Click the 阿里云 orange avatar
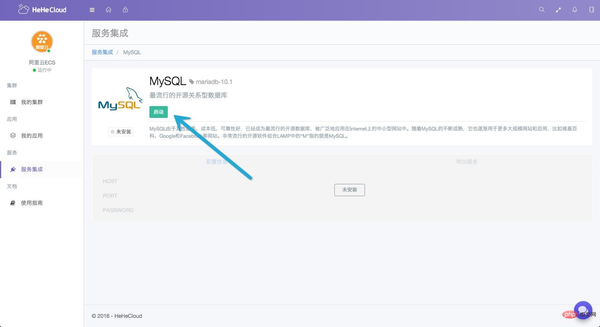The image size is (600, 327). point(42,42)
